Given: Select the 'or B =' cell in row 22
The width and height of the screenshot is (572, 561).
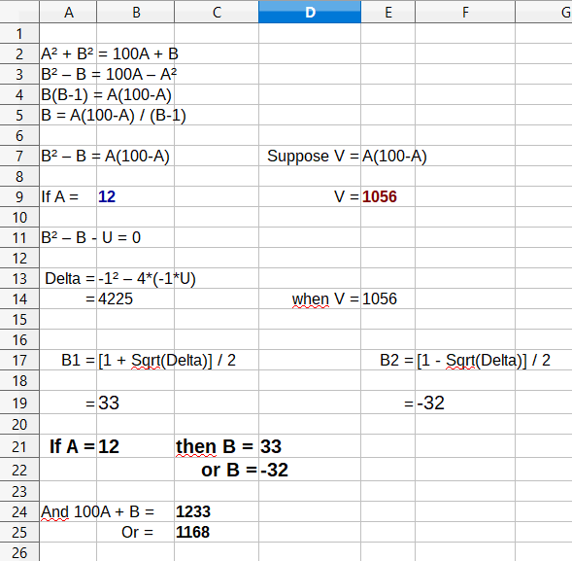Looking at the screenshot, I should click(217, 470).
